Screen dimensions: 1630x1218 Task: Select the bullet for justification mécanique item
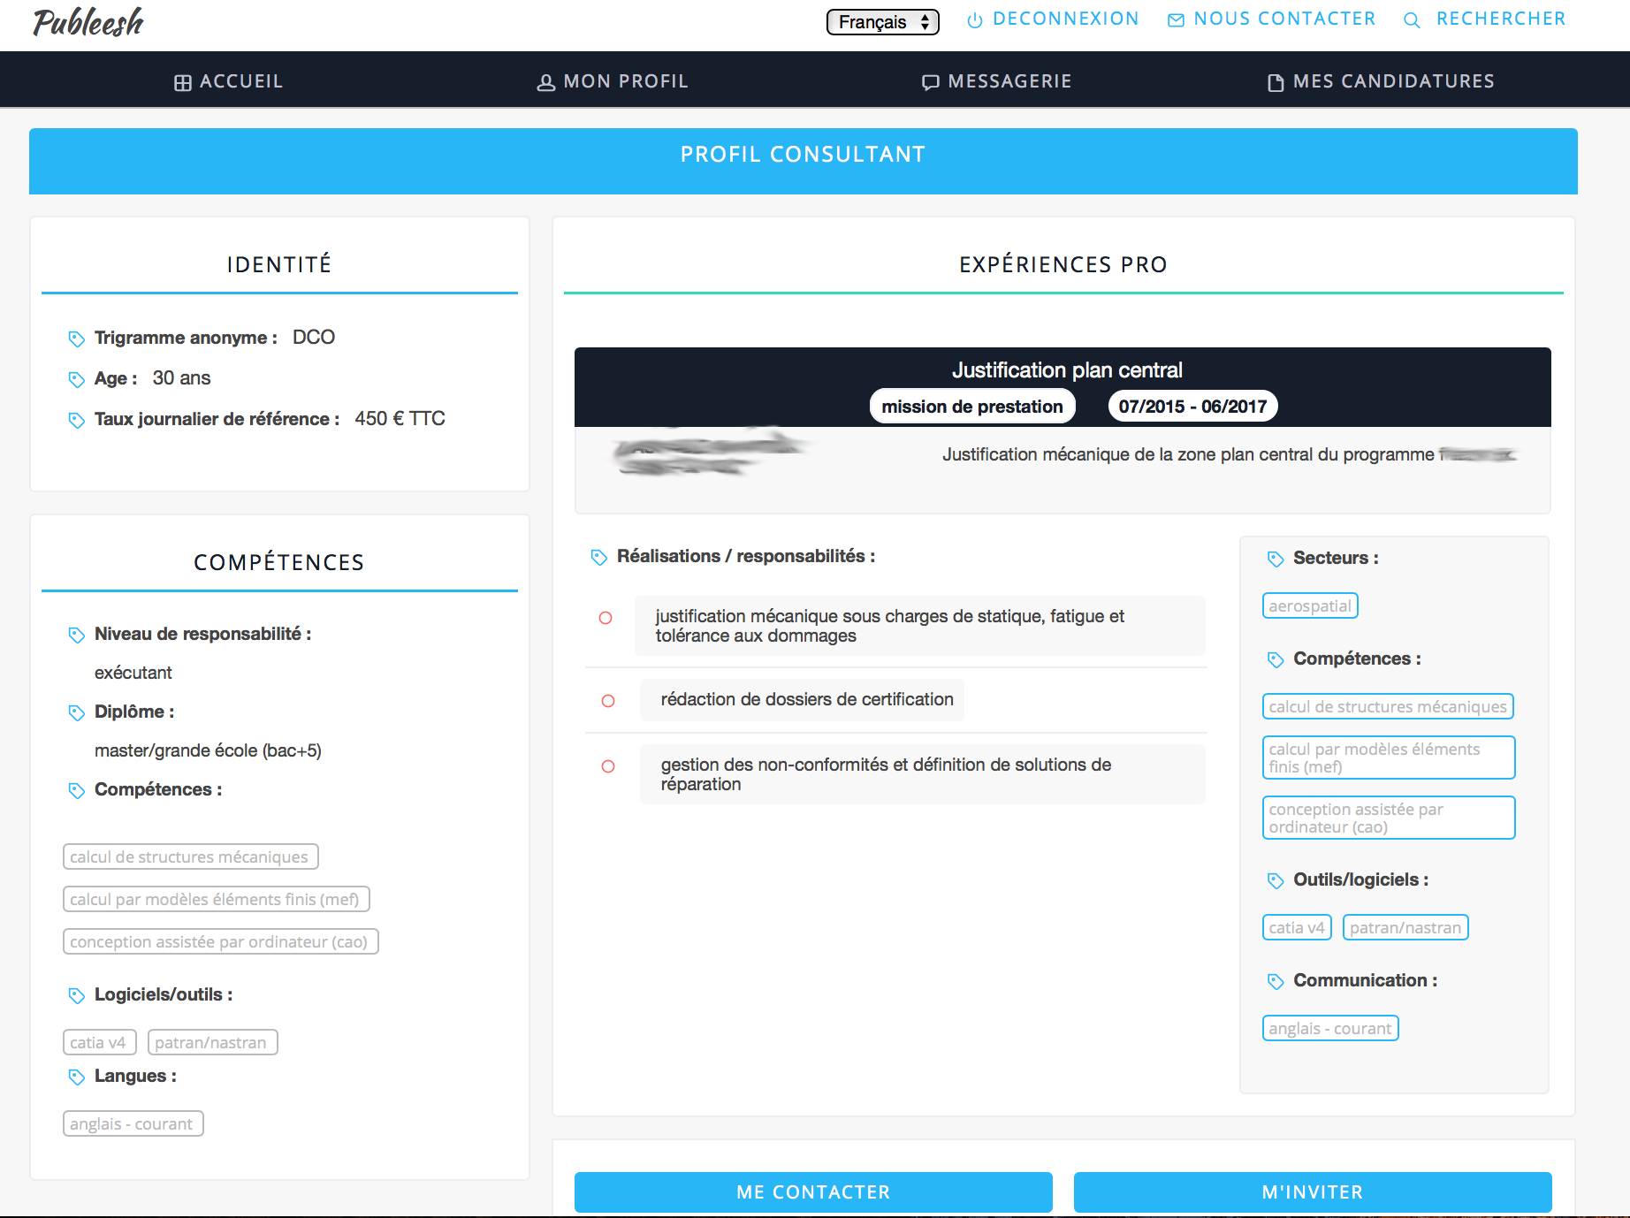pyautogui.click(x=606, y=618)
